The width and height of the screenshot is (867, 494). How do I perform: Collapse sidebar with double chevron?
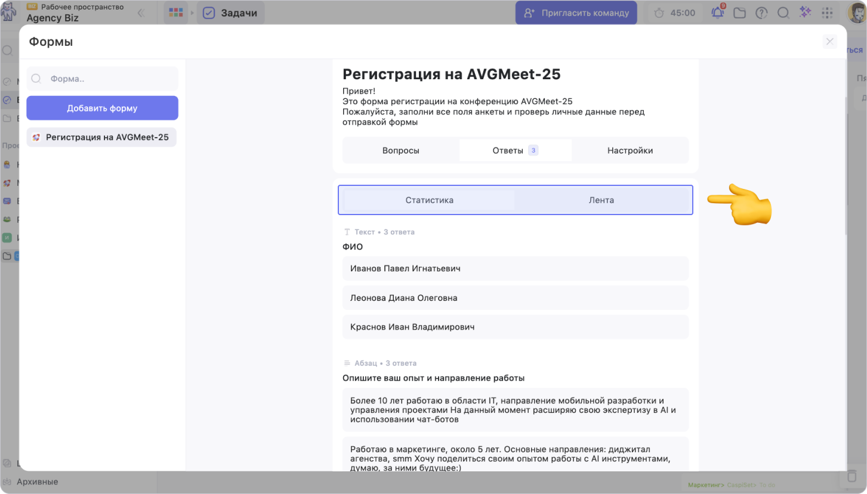pyautogui.click(x=141, y=13)
